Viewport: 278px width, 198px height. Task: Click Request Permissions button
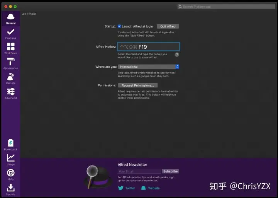pyautogui.click(x=137, y=85)
